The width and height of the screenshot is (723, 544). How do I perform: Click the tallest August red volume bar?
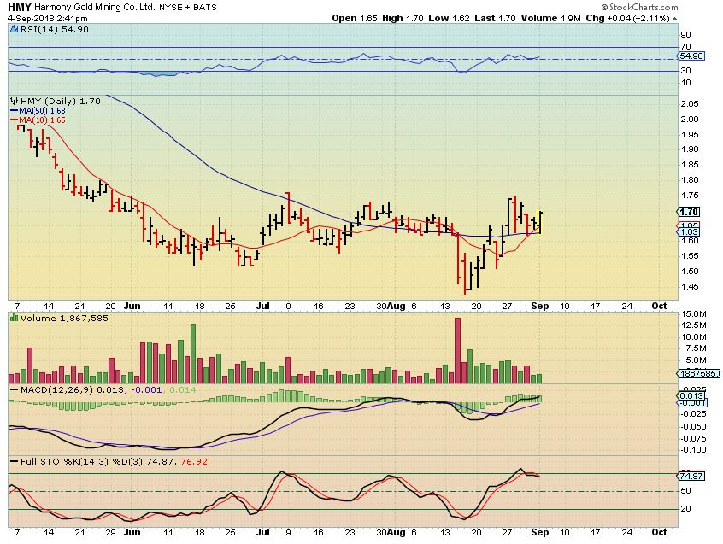457,350
